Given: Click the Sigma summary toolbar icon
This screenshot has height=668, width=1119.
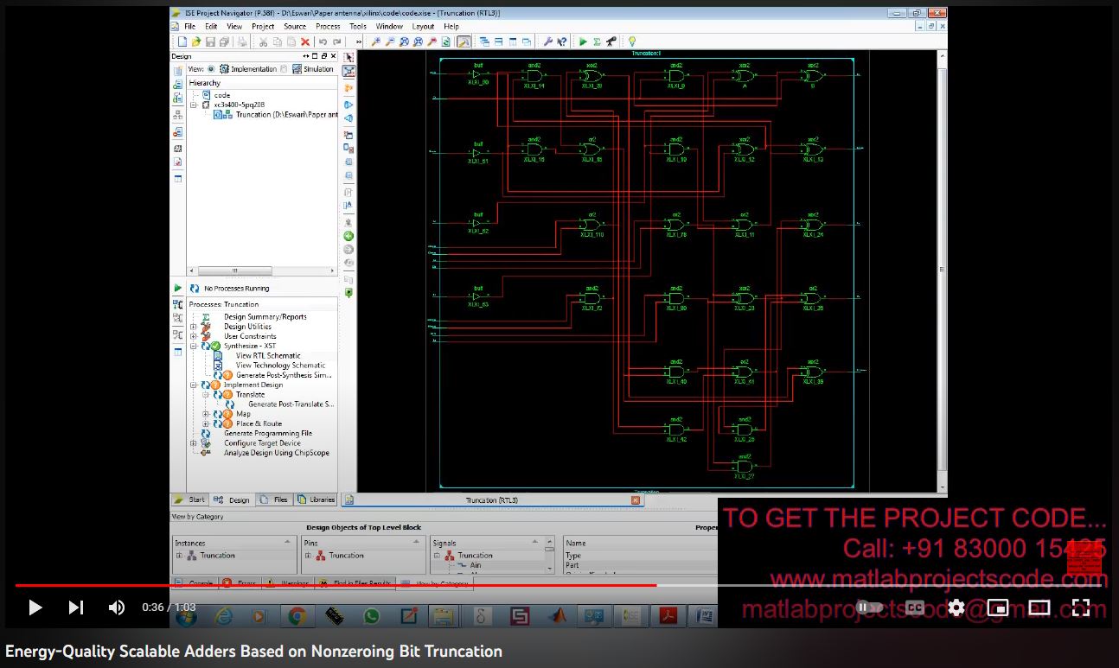Looking at the screenshot, I should point(597,41).
